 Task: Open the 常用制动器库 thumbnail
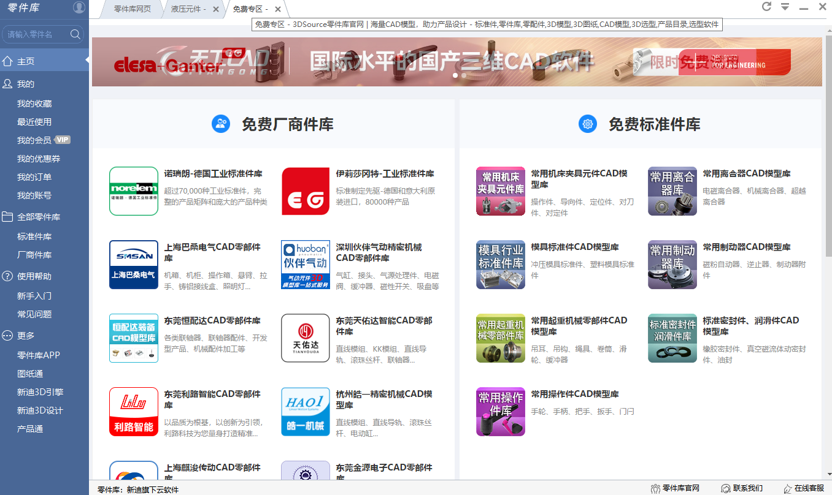pos(672,265)
